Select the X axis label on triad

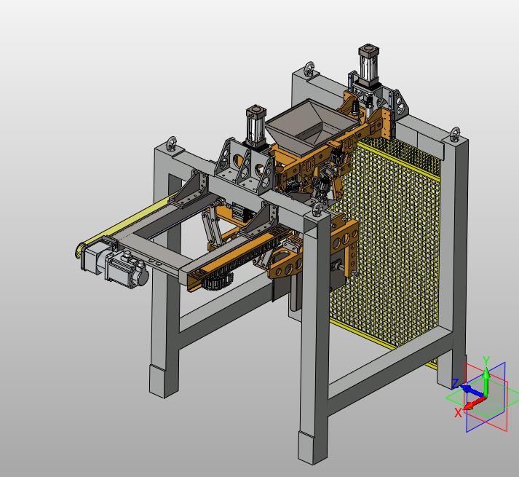tap(458, 413)
